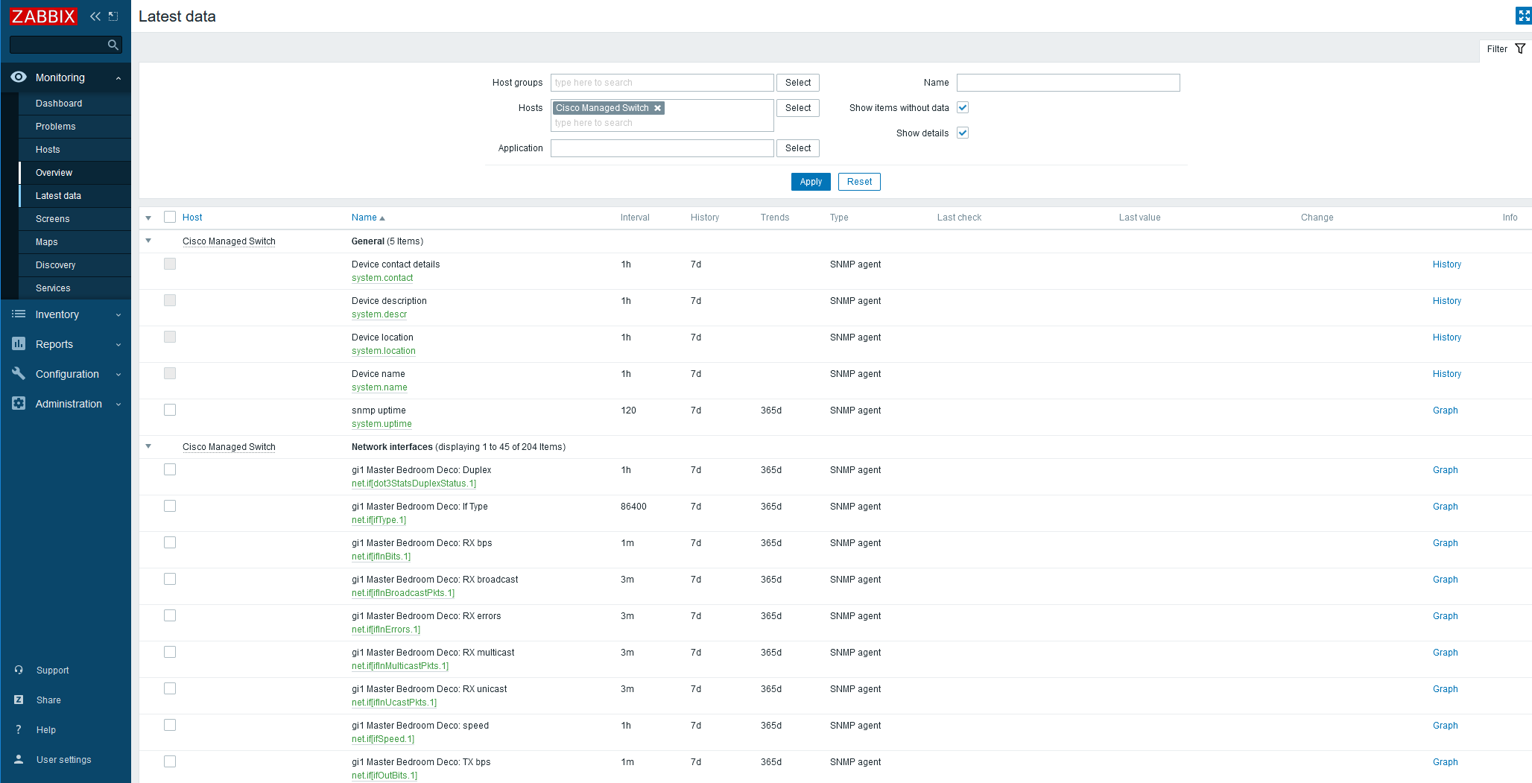Viewport: 1532px width, 783px height.
Task: Open User settings in sidebar
Action: (63, 760)
